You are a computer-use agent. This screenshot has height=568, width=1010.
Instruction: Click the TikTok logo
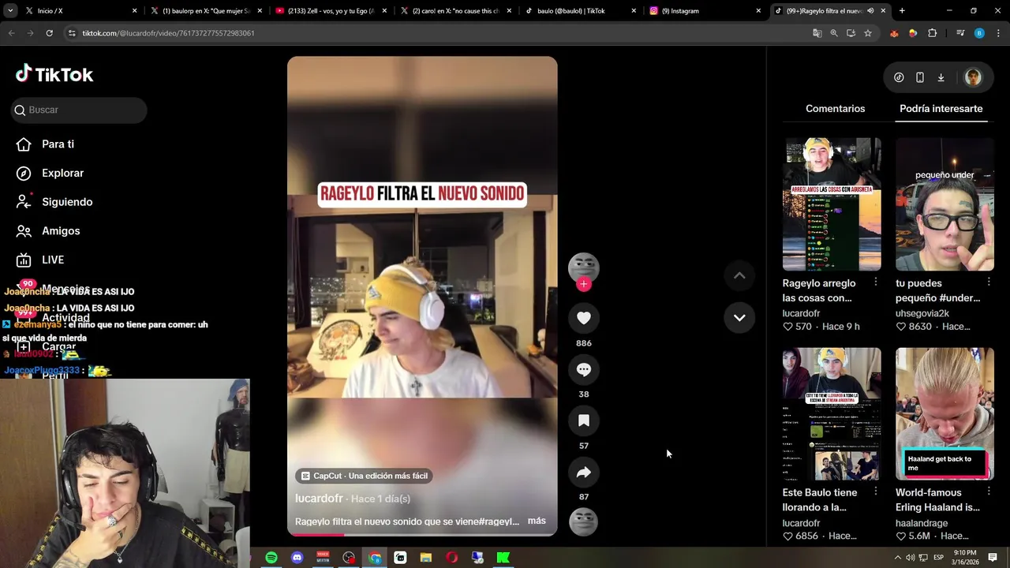54,74
